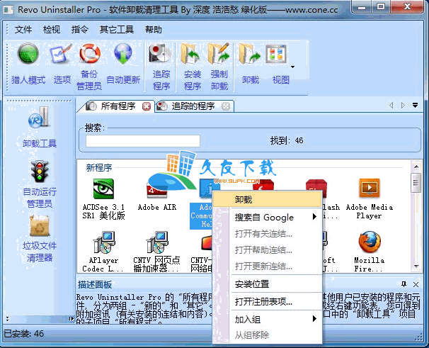Switch to the 追踪的程序 tab

(x=193, y=106)
